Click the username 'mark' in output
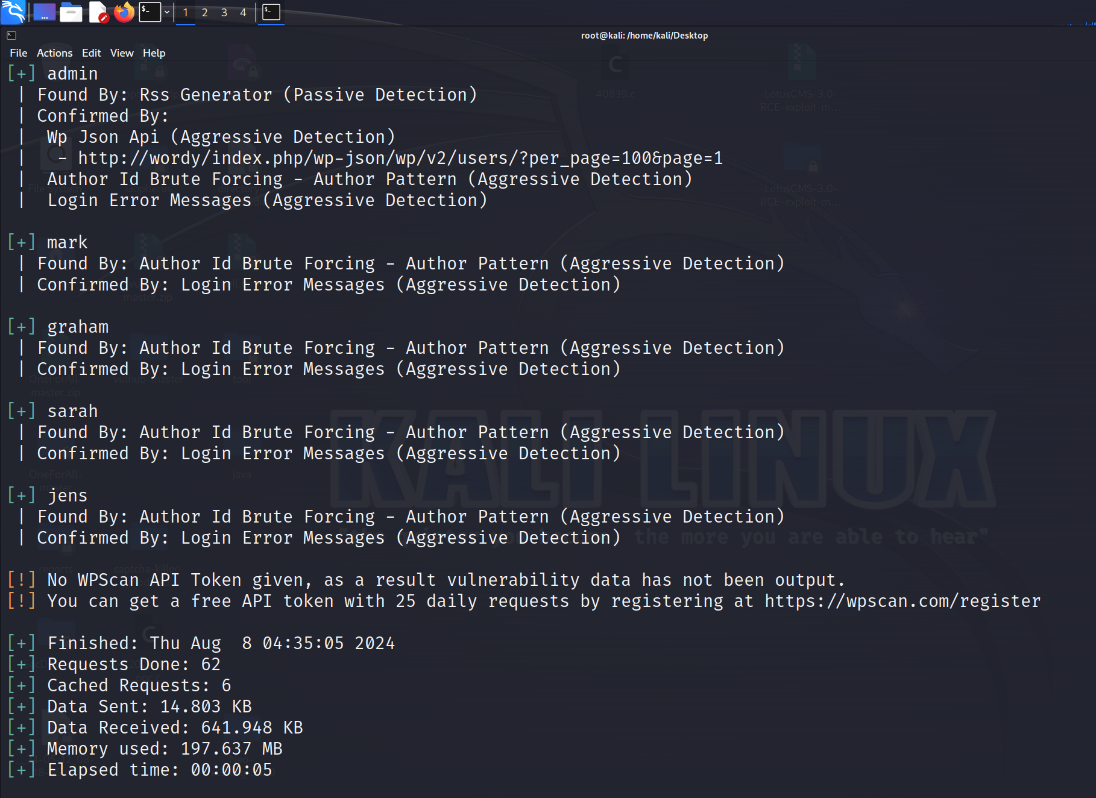The image size is (1096, 798). click(68, 242)
